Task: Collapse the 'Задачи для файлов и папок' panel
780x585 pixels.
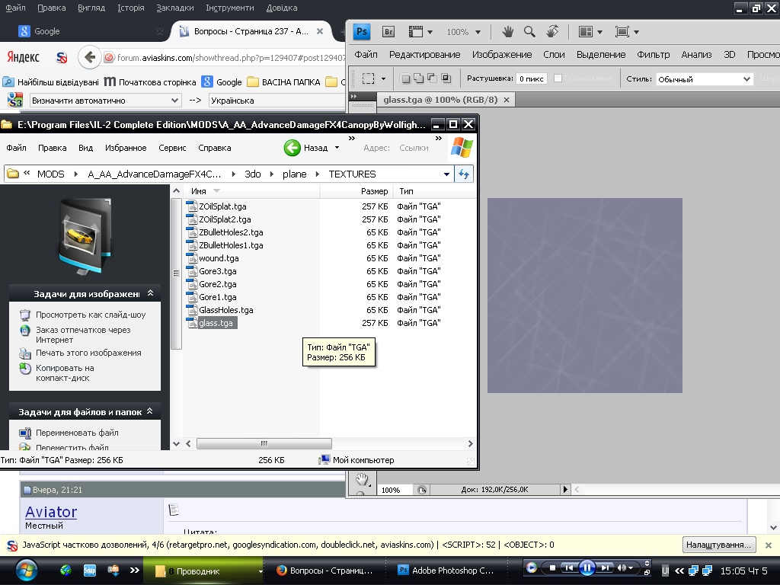Action: [150, 412]
